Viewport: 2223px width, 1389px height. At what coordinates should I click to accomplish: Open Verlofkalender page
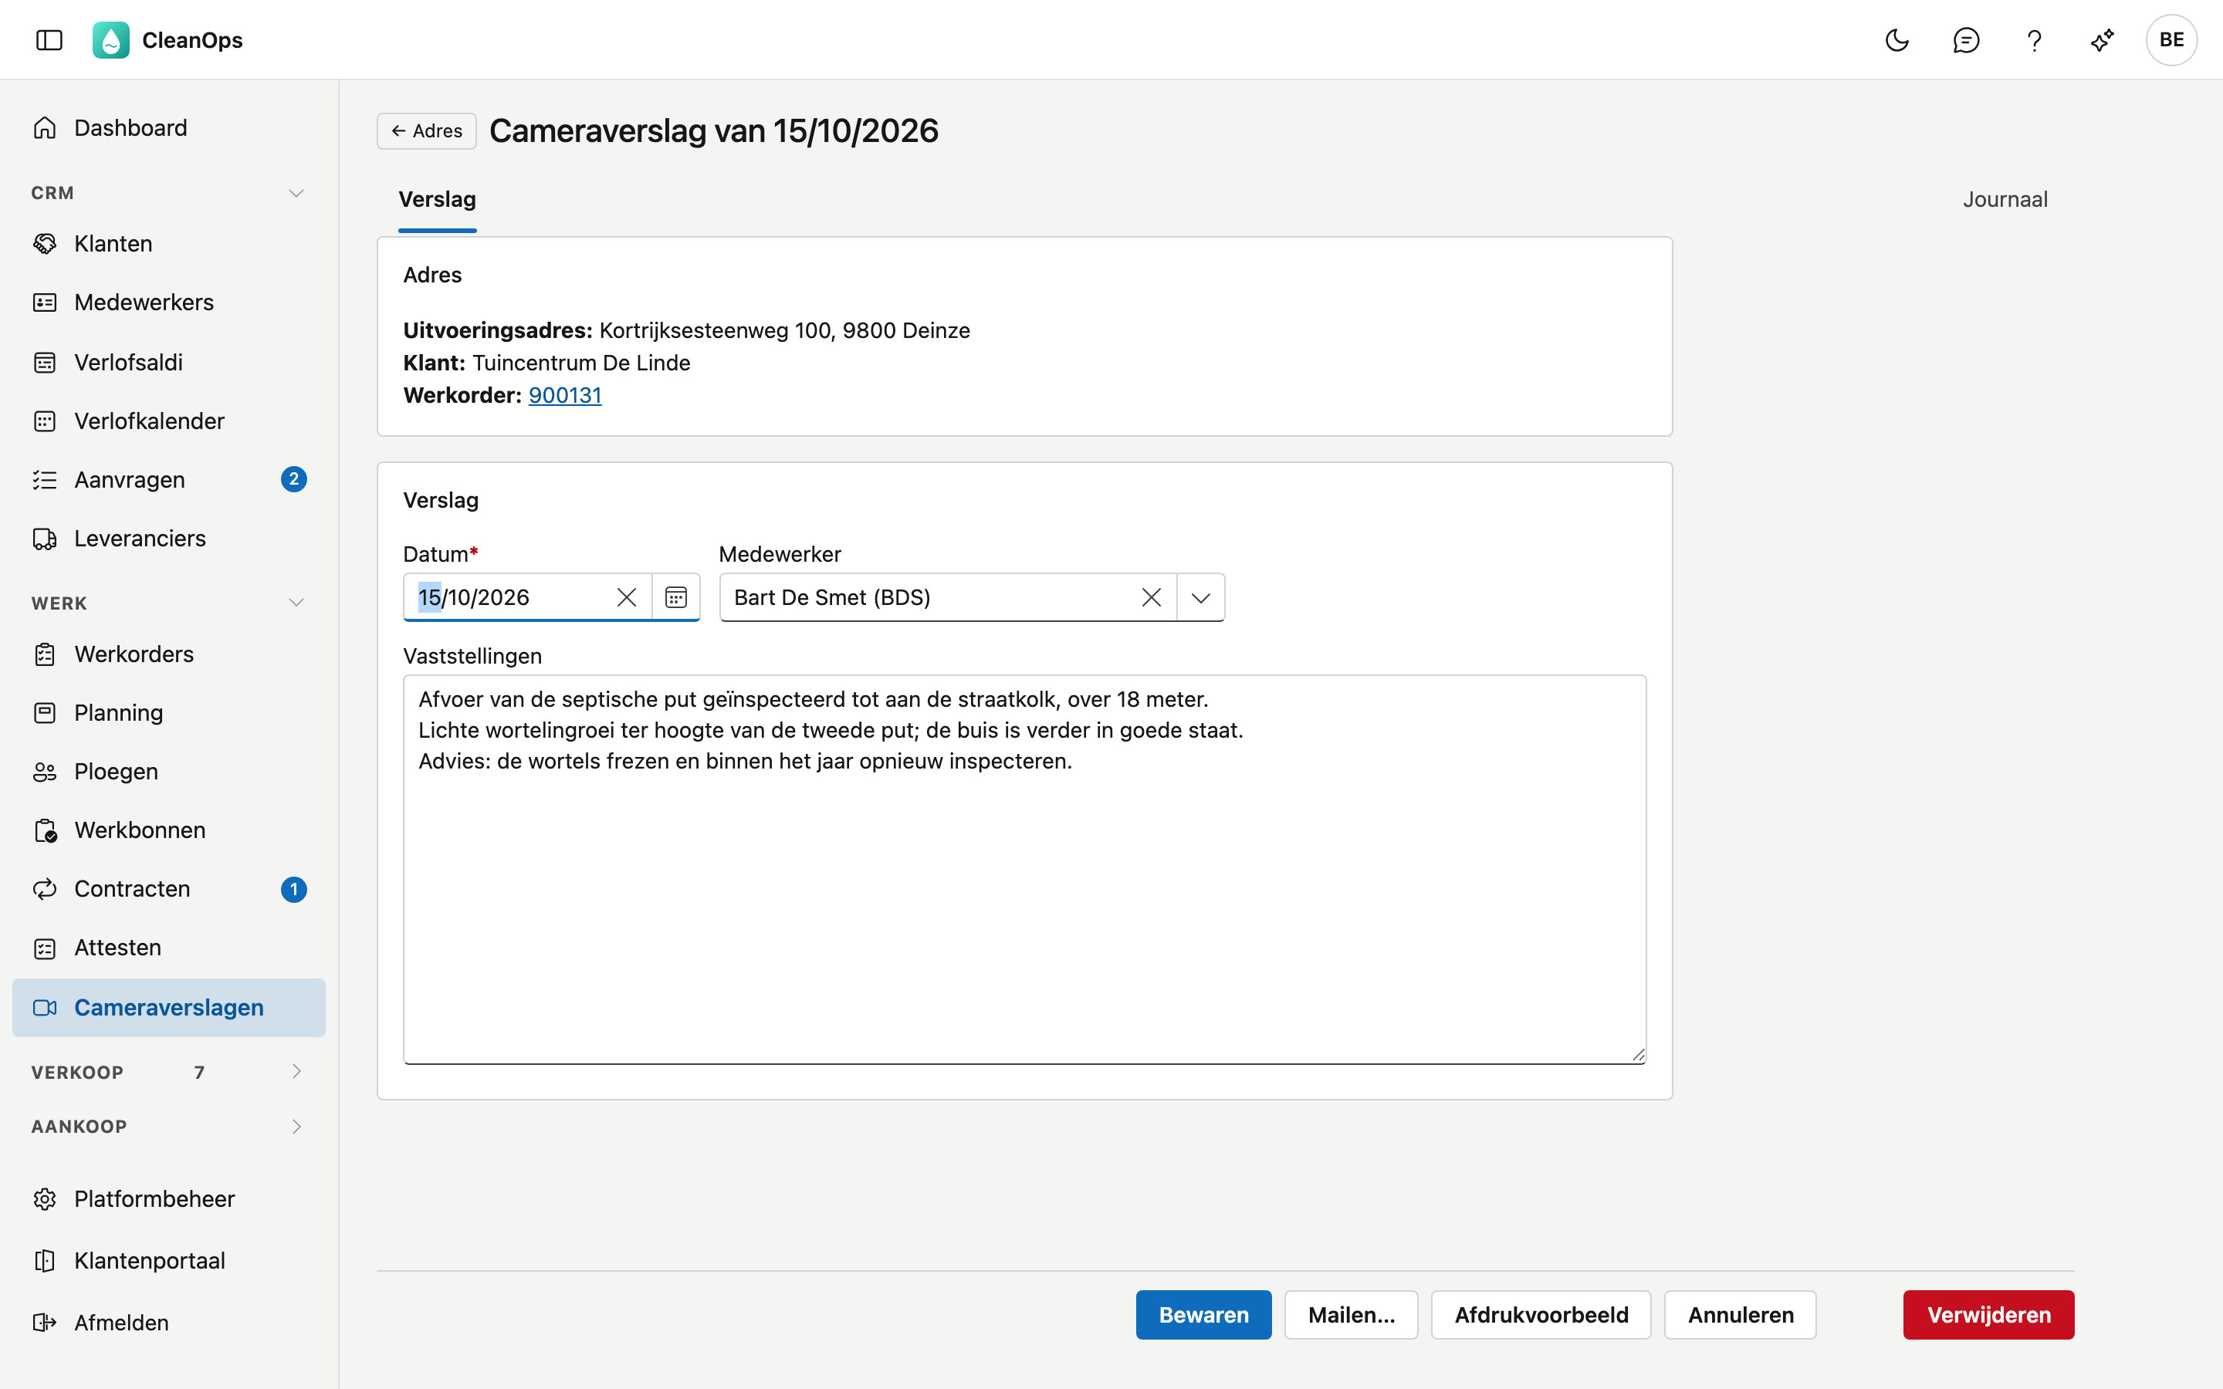pos(169,421)
